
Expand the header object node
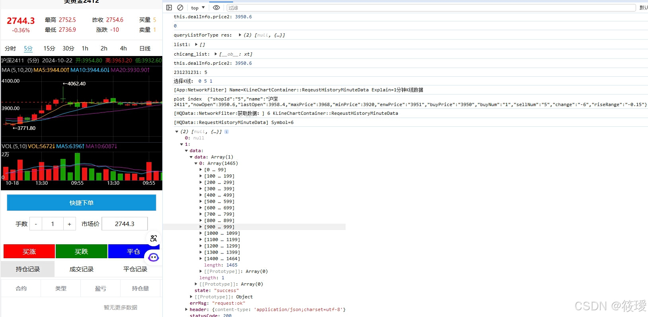pos(186,309)
